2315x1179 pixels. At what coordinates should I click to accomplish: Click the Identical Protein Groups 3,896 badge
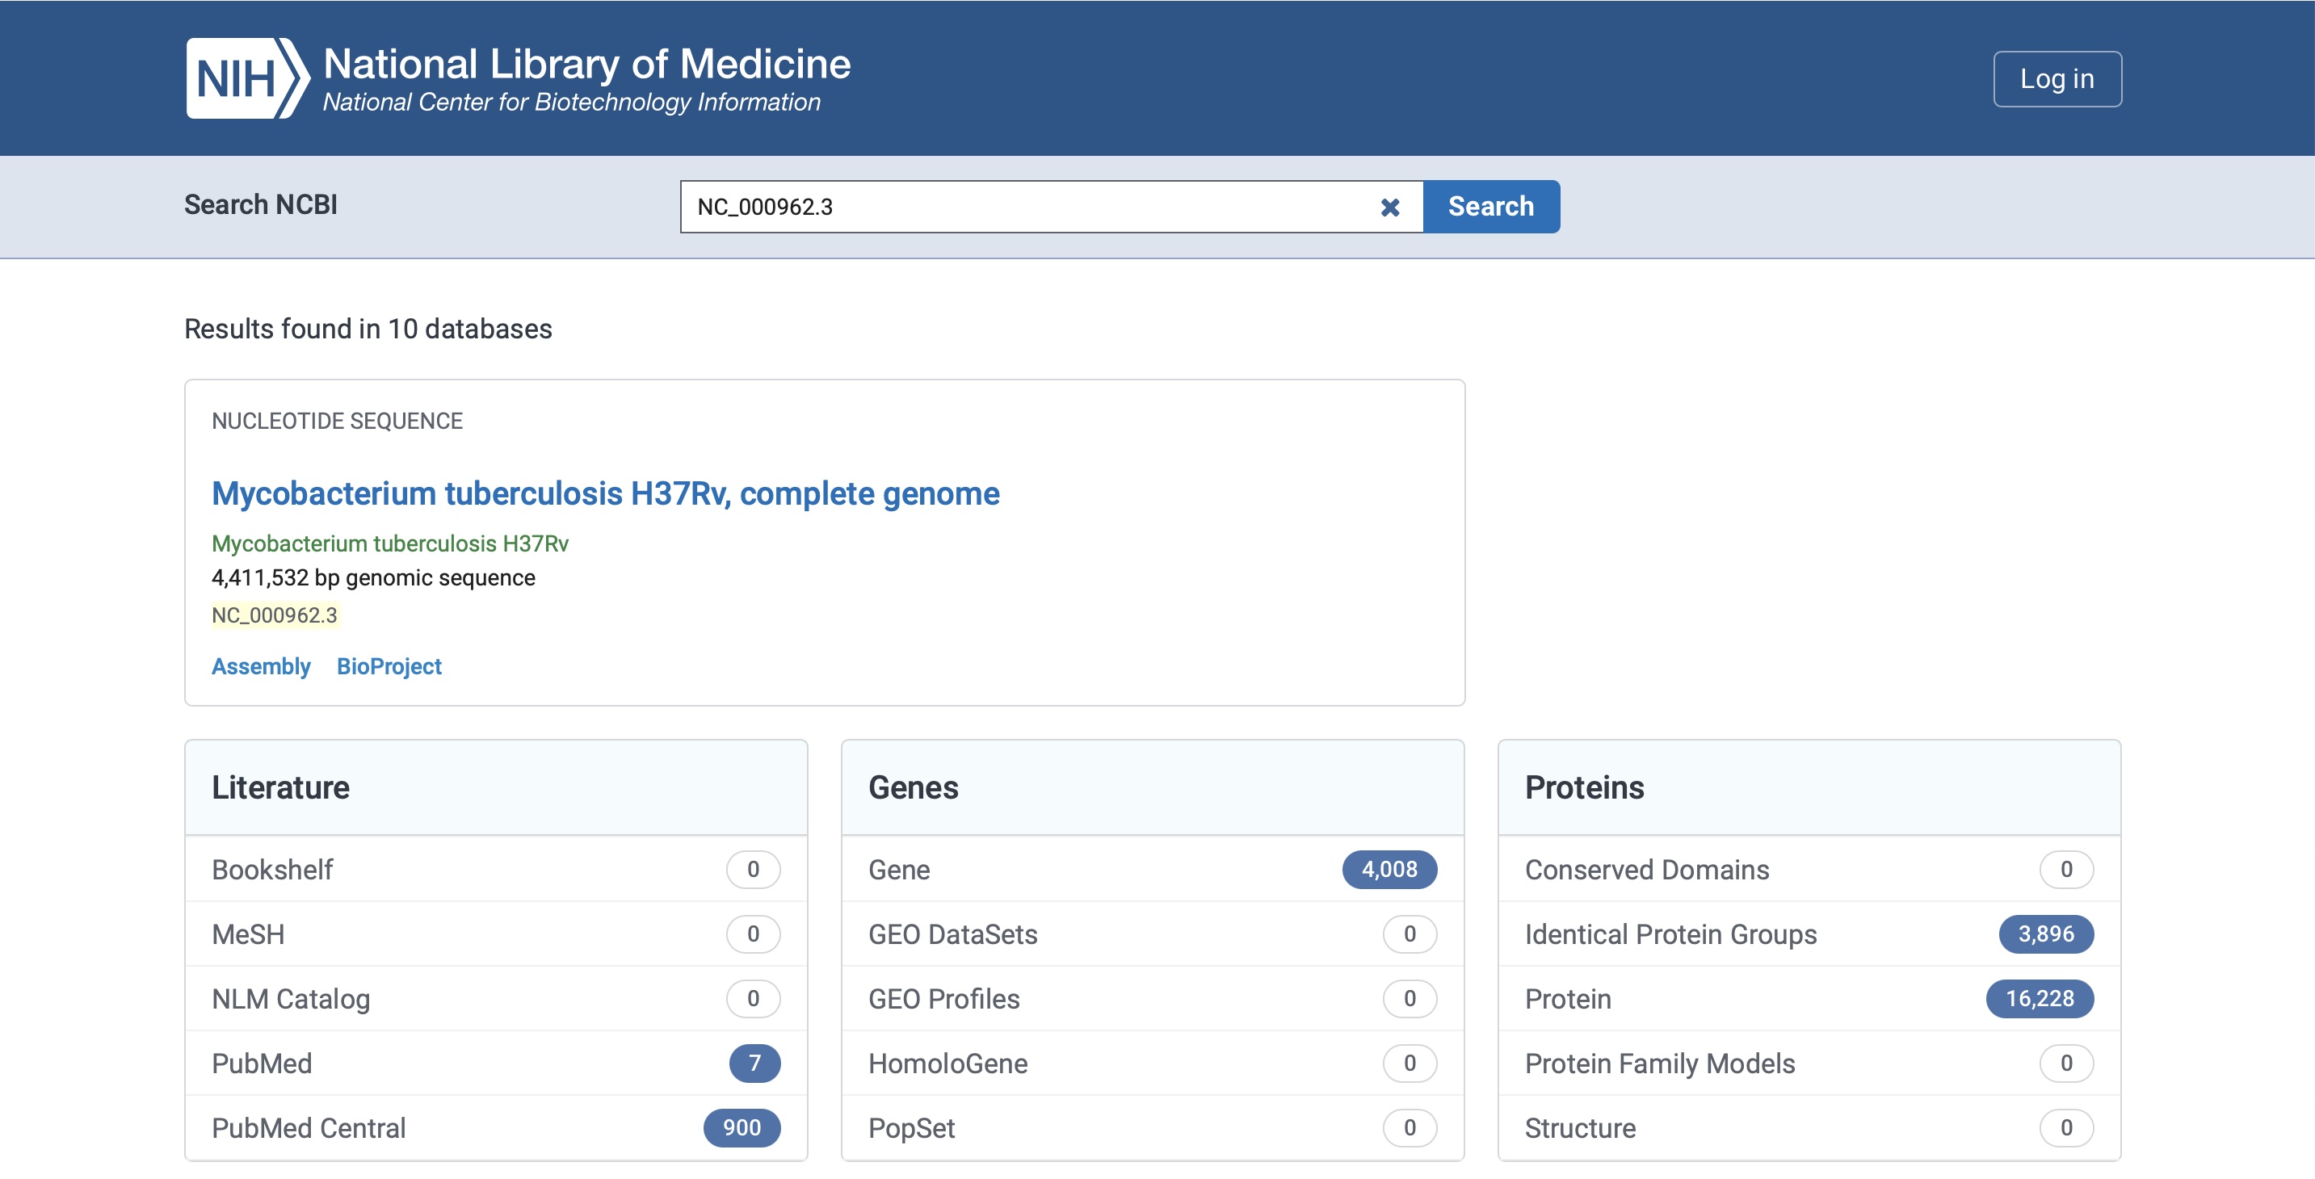click(2044, 934)
